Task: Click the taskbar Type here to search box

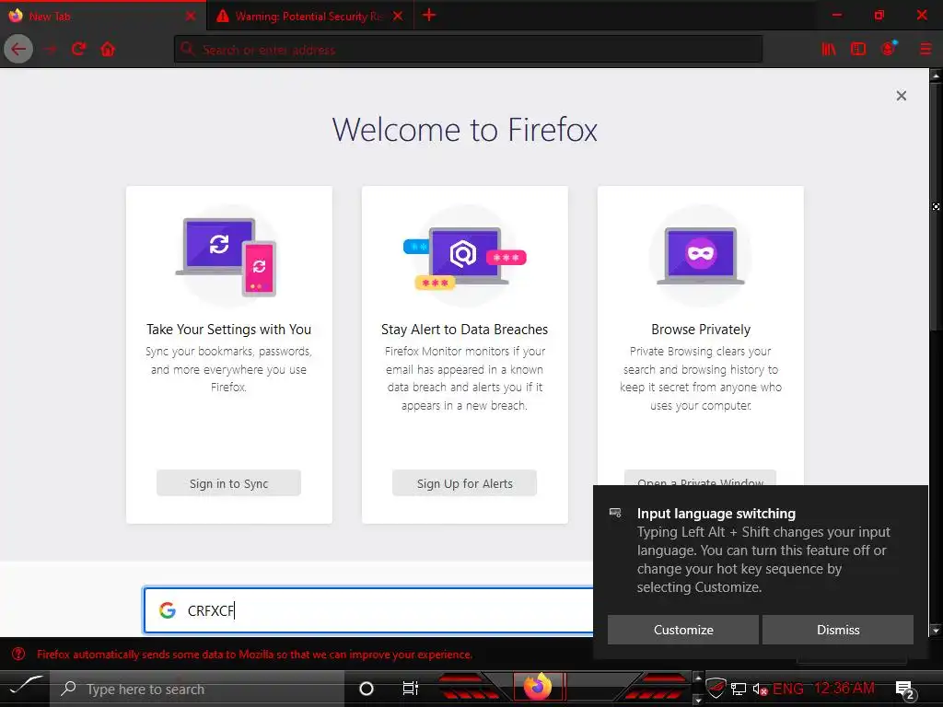Action: [x=197, y=689]
